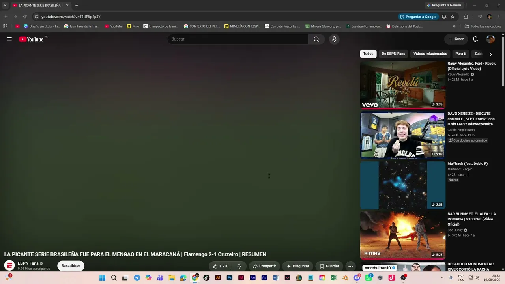Select the De ESPN Fans chip

tap(393, 54)
